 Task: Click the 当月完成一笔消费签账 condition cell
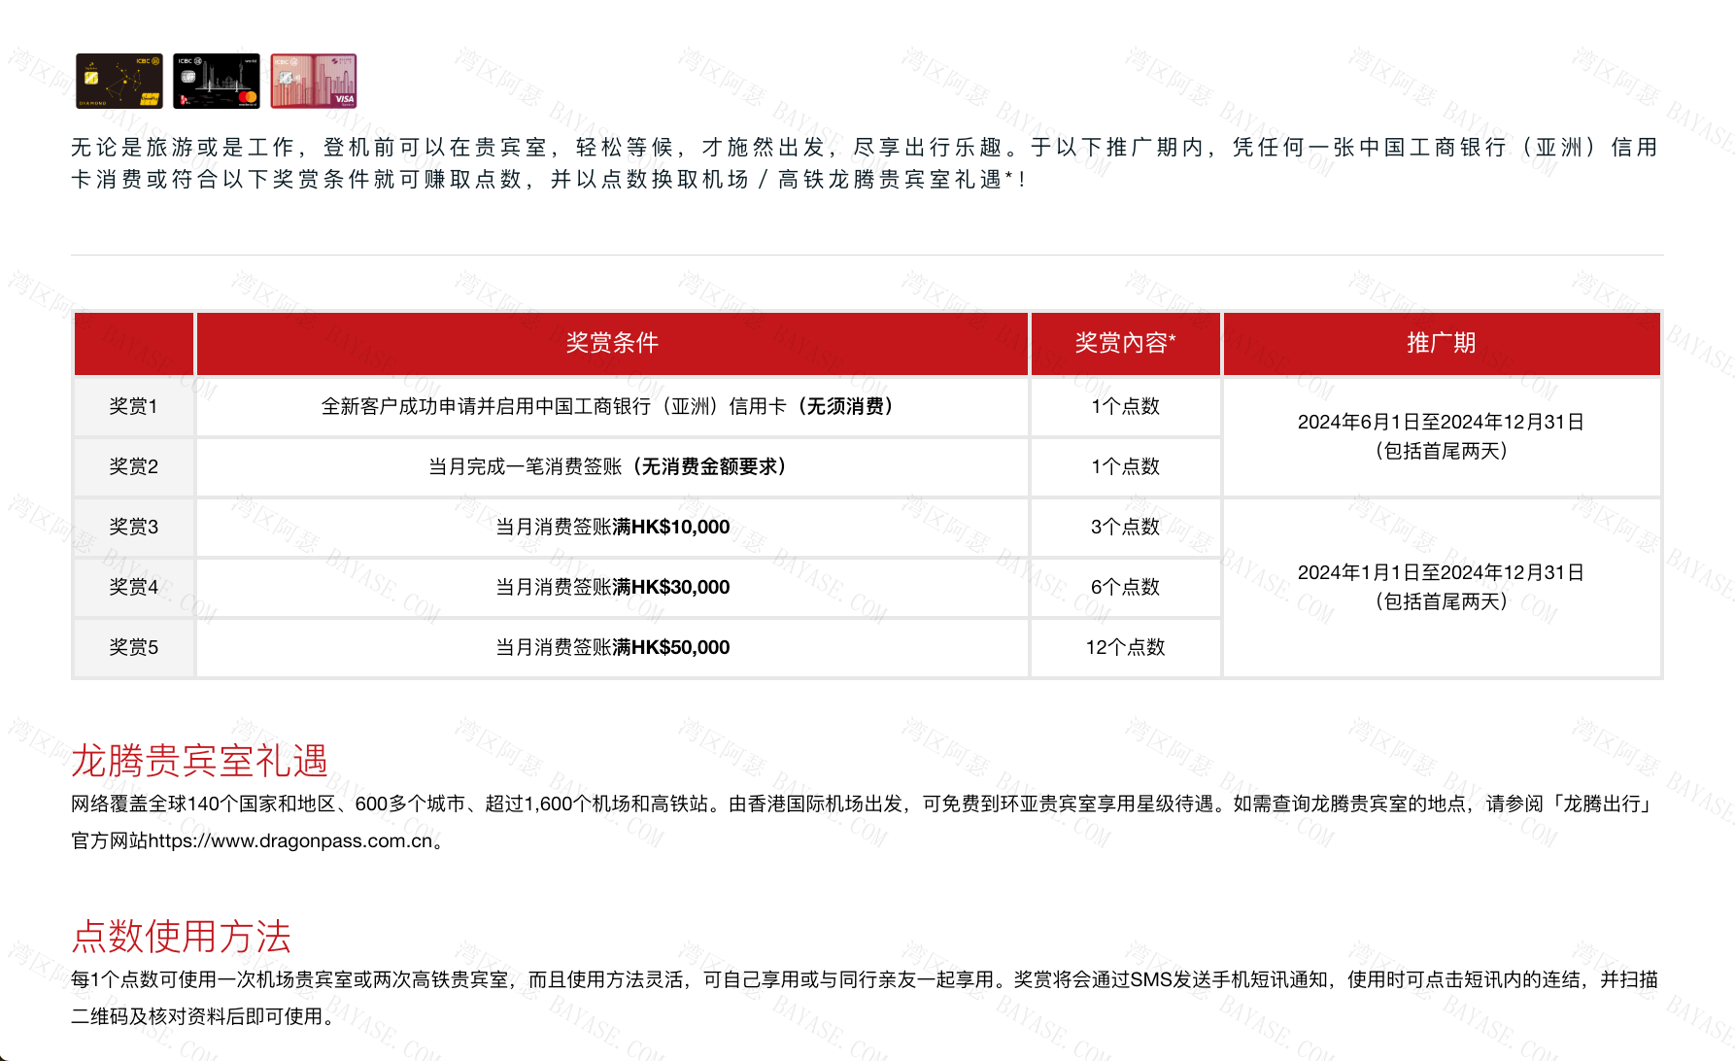click(612, 466)
